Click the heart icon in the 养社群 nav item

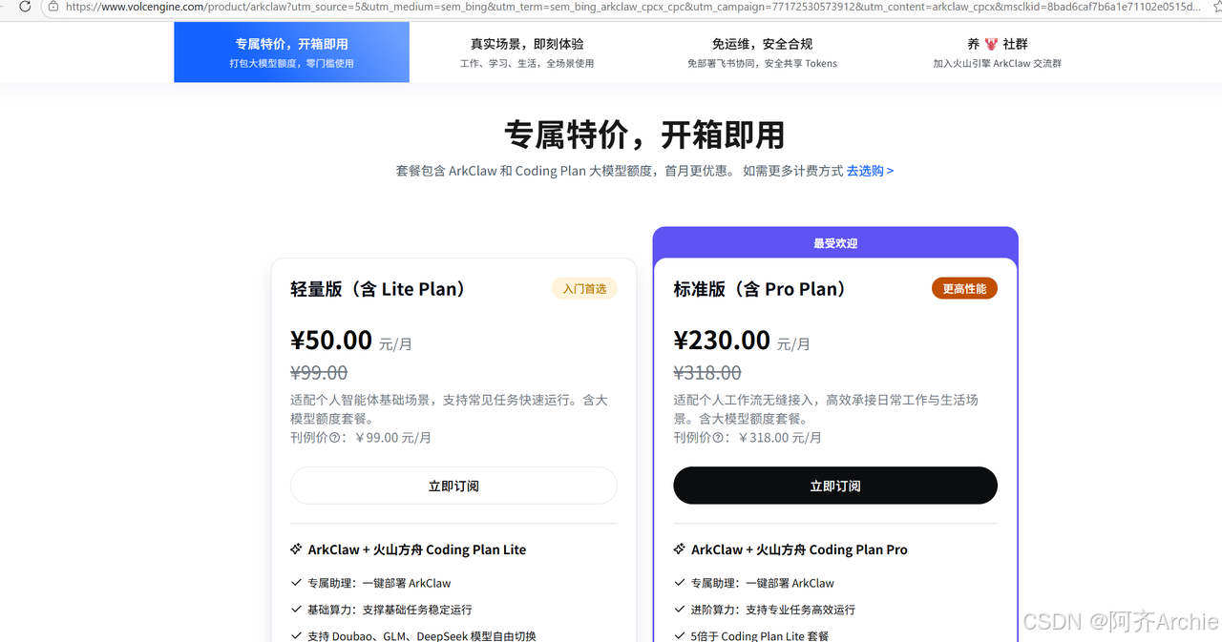[992, 43]
